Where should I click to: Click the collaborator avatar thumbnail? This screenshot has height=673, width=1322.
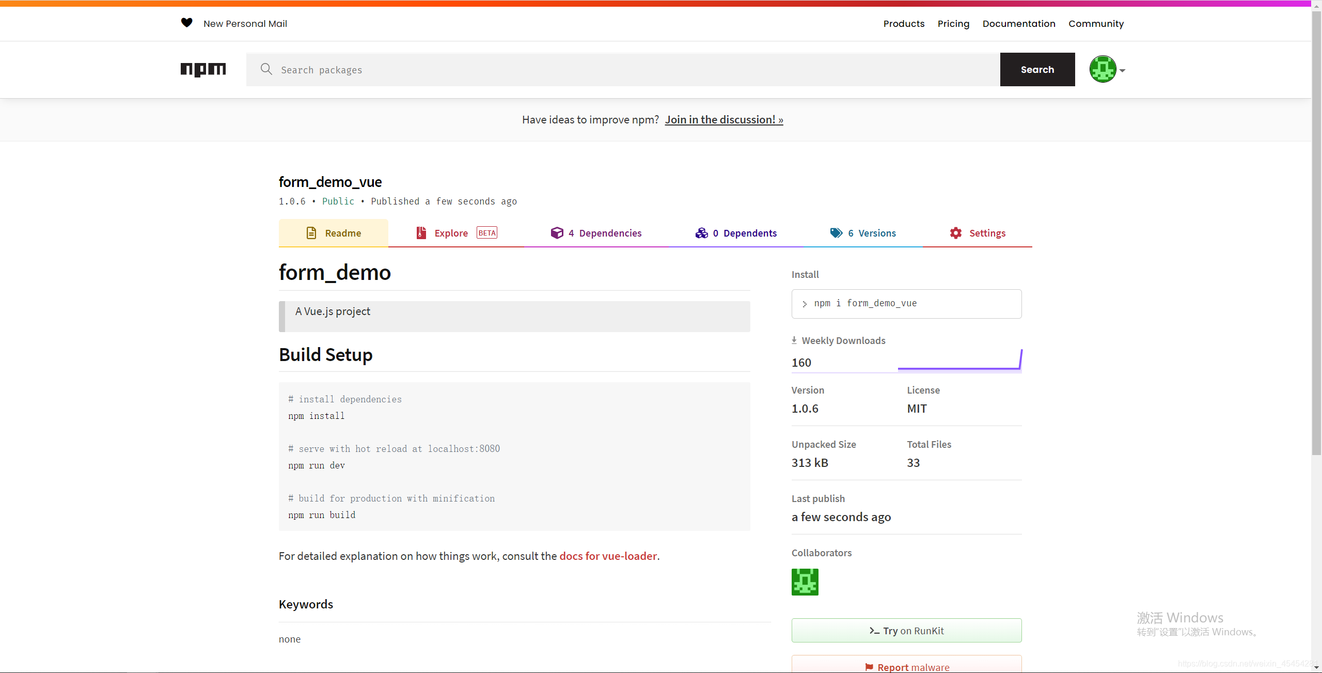[805, 582]
